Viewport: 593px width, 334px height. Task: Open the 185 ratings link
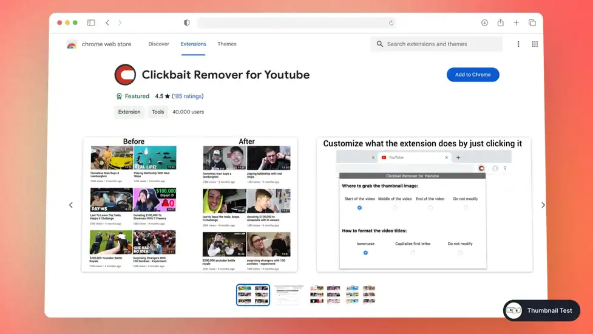[x=188, y=96]
